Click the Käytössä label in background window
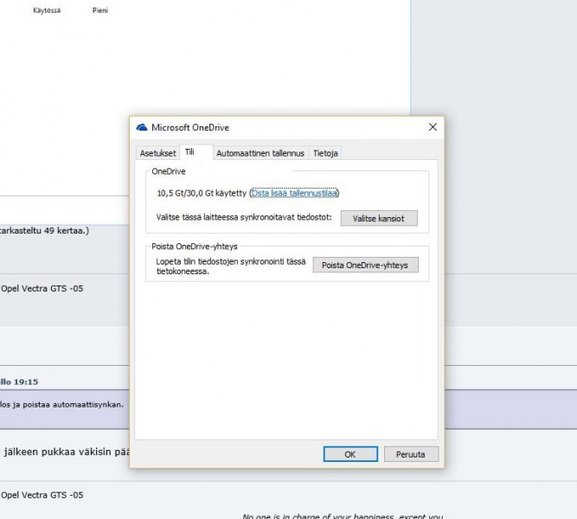The image size is (577, 519). (47, 11)
